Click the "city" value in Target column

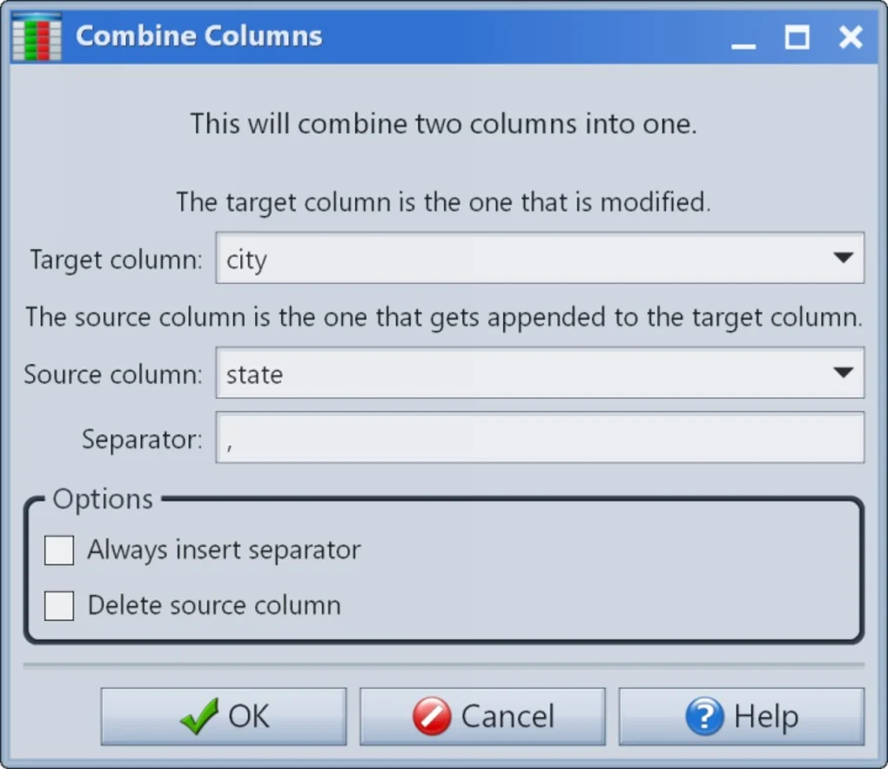point(246,260)
